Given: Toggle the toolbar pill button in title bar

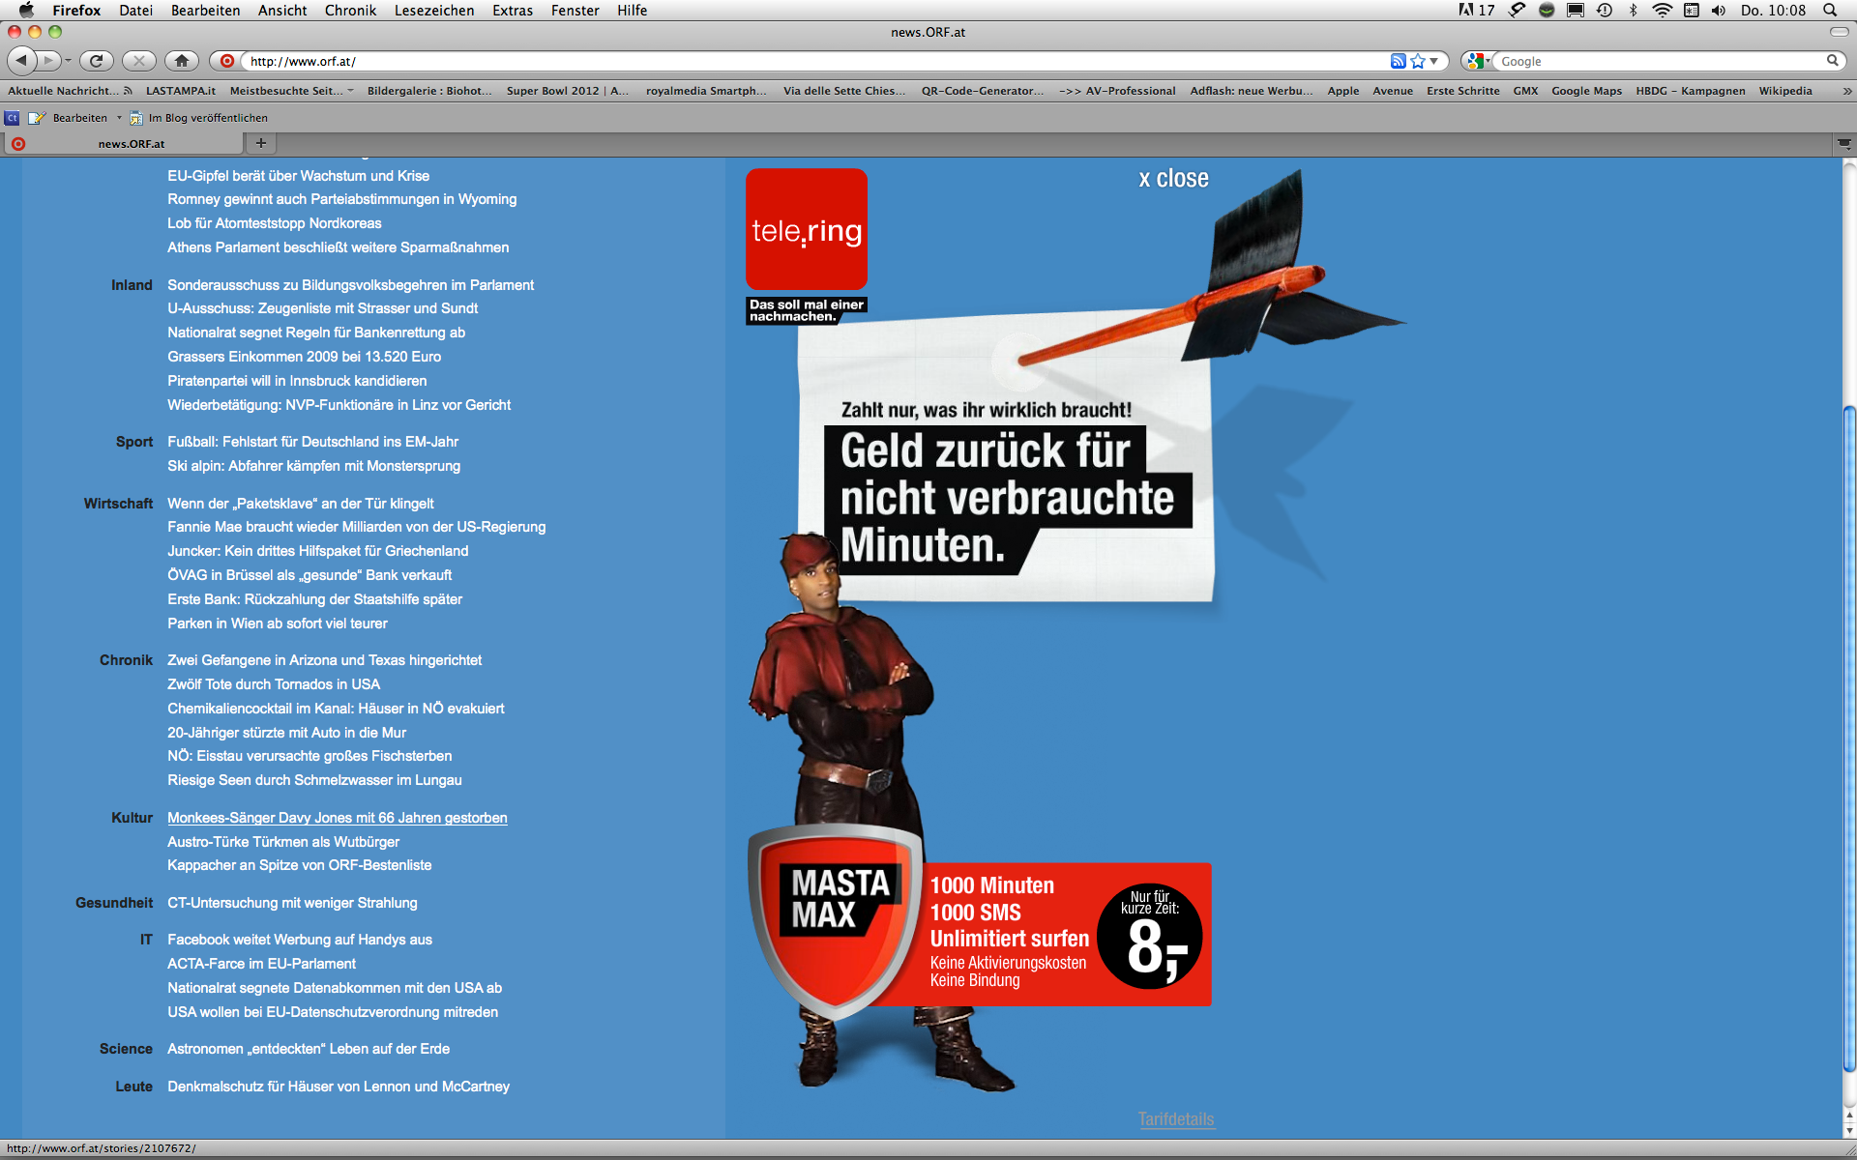Looking at the screenshot, I should pos(1839,32).
